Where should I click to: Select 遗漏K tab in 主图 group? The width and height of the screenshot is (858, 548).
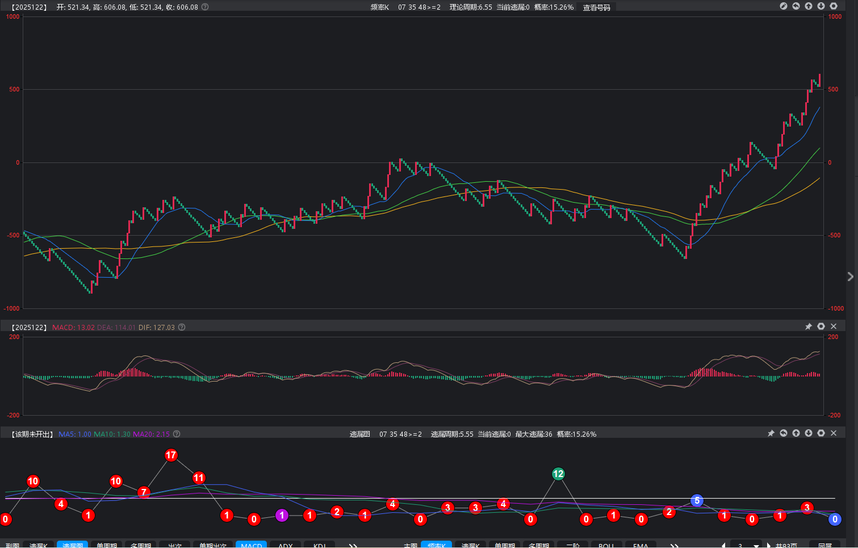pyautogui.click(x=471, y=545)
